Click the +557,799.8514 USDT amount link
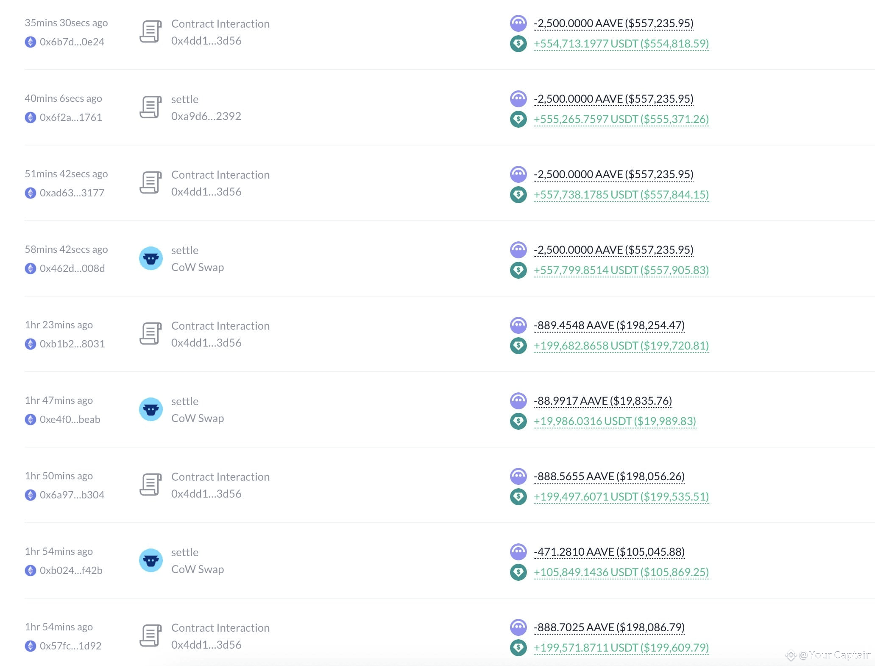This screenshot has width=875, height=666. coord(621,270)
